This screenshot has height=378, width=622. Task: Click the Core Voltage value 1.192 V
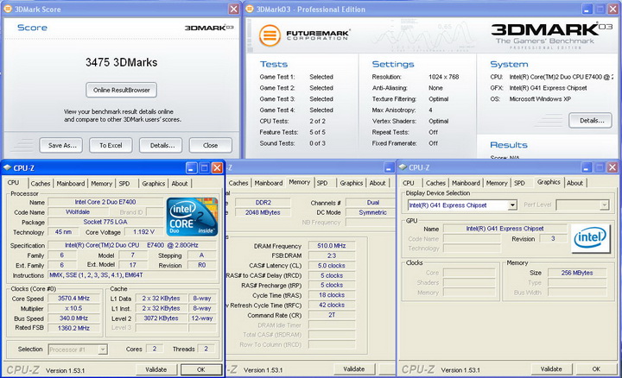pyautogui.click(x=144, y=232)
